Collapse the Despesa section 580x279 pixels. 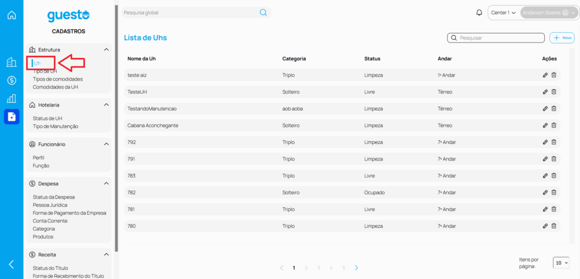pos(106,184)
